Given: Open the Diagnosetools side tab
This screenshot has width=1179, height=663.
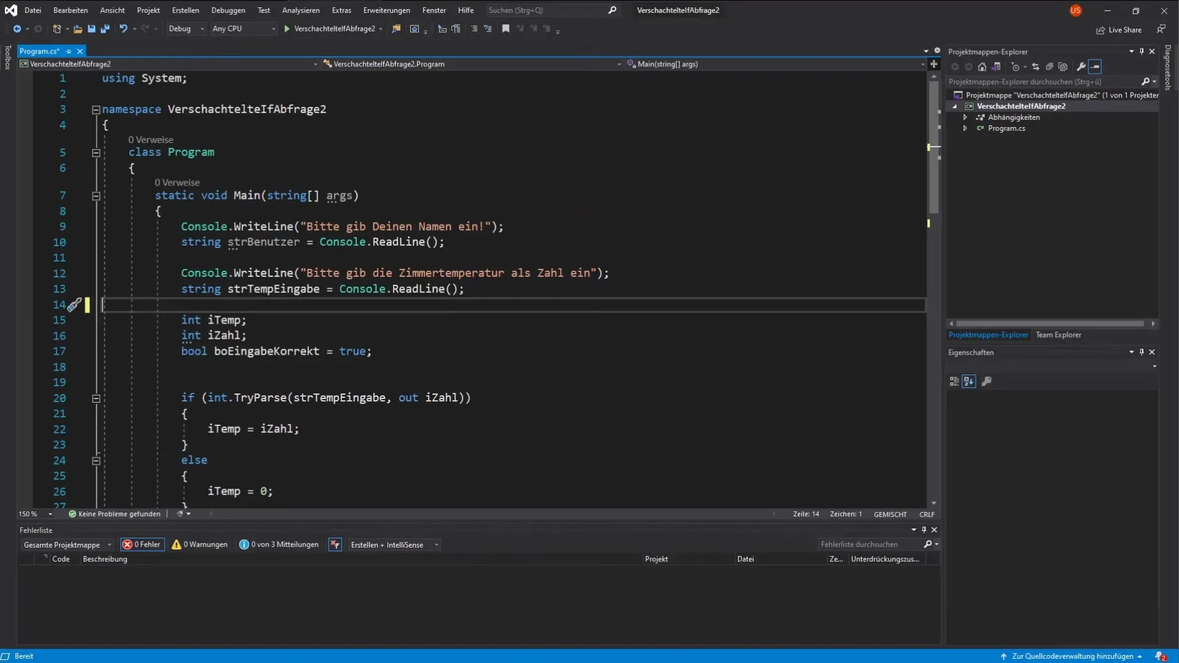Looking at the screenshot, I should (1168, 68).
